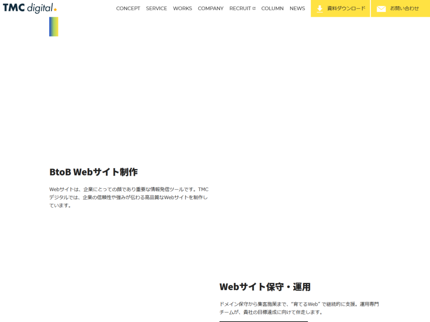Click the external link icon beside RECRUIT

254,8
